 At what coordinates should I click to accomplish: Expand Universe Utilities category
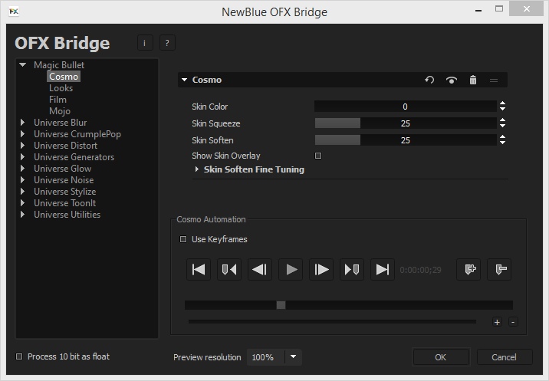coord(23,215)
